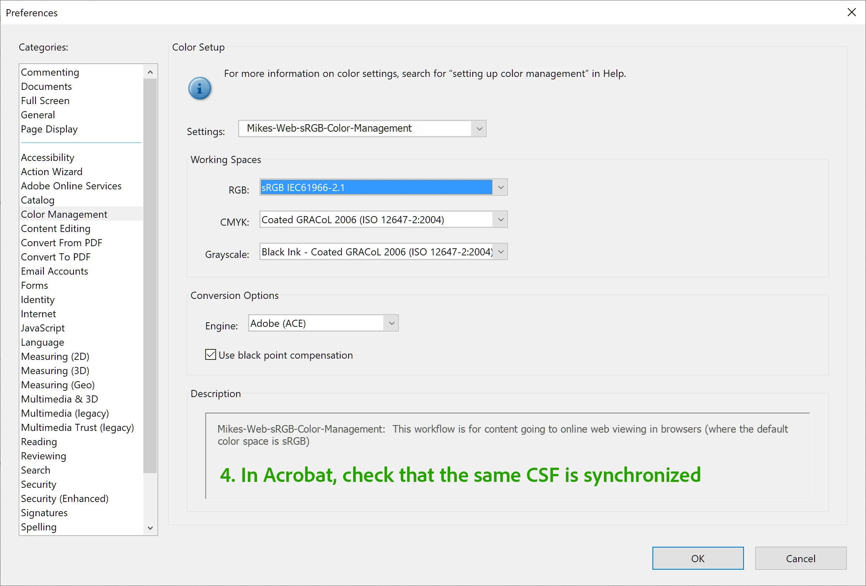Open the Multimedia & 3D category

pyautogui.click(x=59, y=399)
